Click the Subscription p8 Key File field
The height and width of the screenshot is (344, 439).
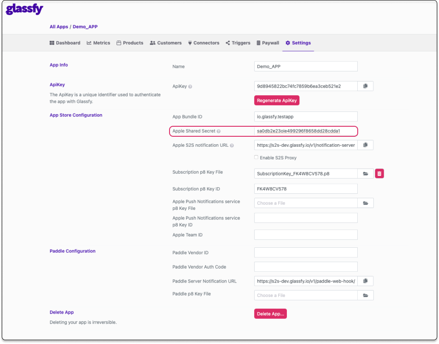coord(306,174)
